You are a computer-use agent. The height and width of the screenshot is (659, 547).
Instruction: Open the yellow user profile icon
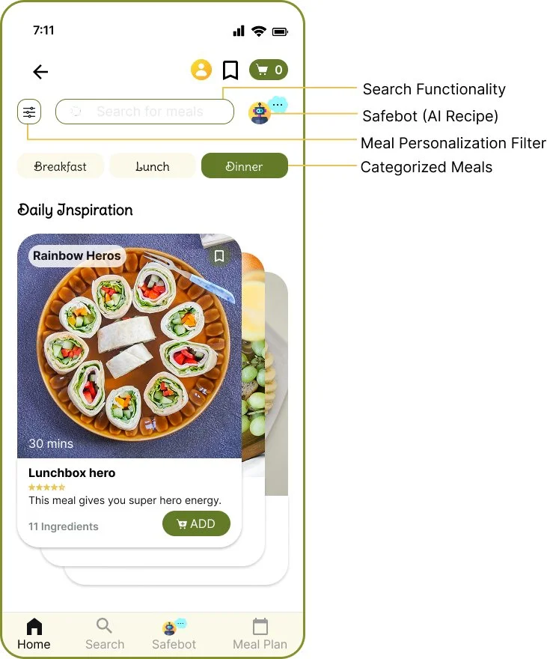point(201,70)
